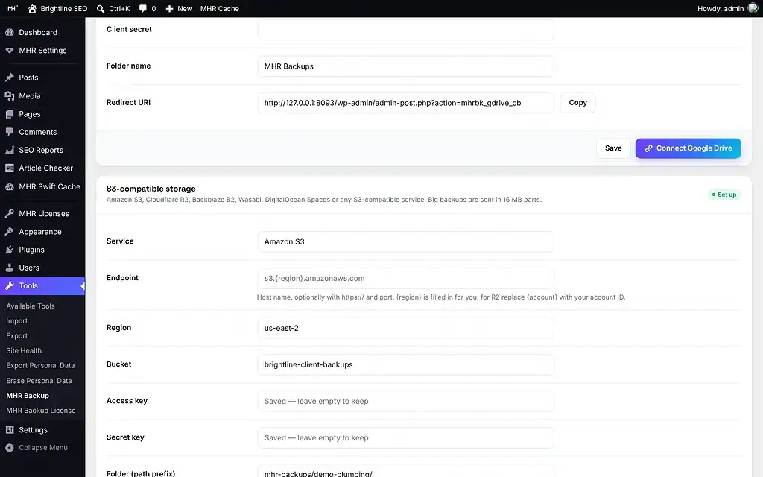The height and width of the screenshot is (477, 763).
Task: Click the Bucket input field
Action: (405, 364)
